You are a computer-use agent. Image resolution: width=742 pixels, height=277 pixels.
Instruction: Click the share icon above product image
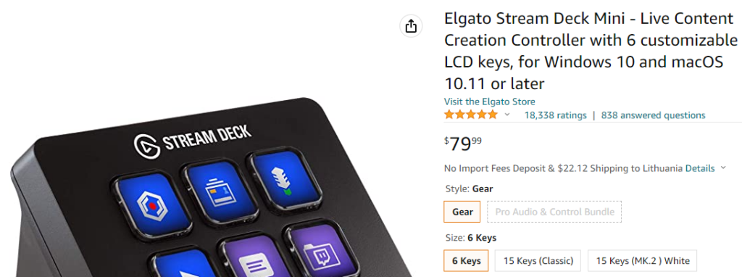point(411,26)
